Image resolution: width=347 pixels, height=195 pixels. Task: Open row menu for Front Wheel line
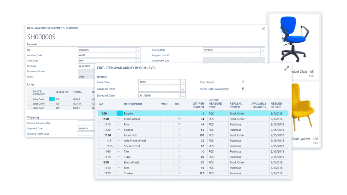[x=120, y=119]
